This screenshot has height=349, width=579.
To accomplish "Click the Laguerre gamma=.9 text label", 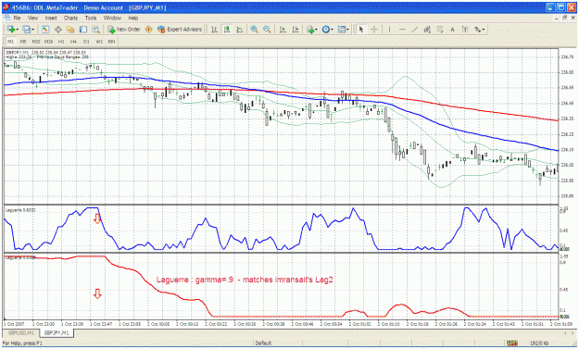I will [x=245, y=280].
